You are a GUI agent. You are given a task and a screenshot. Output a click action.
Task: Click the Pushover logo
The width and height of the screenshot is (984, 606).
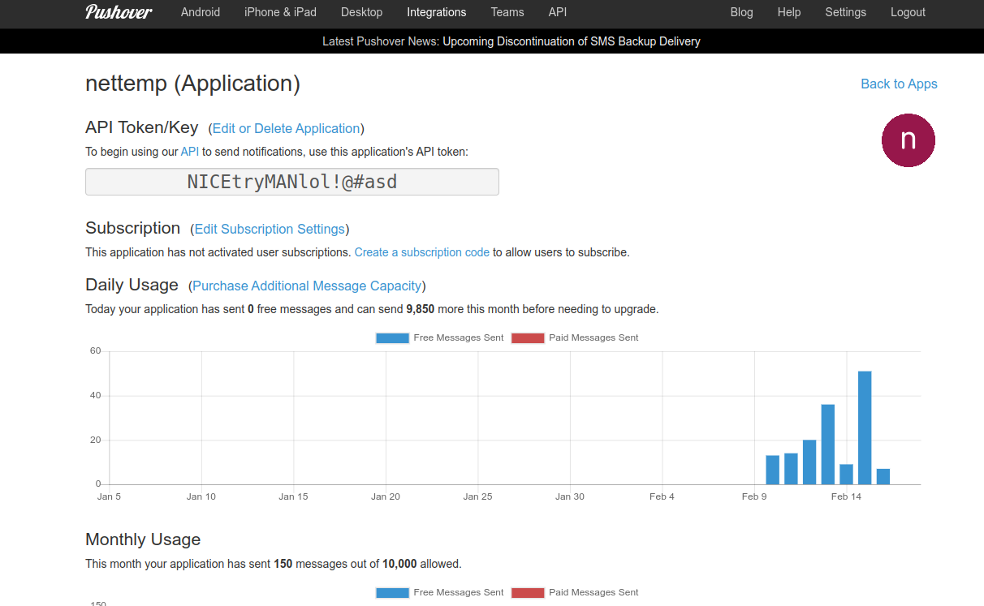pyautogui.click(x=119, y=12)
